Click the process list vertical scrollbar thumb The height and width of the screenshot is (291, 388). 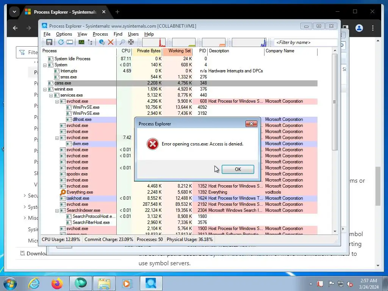point(335,102)
